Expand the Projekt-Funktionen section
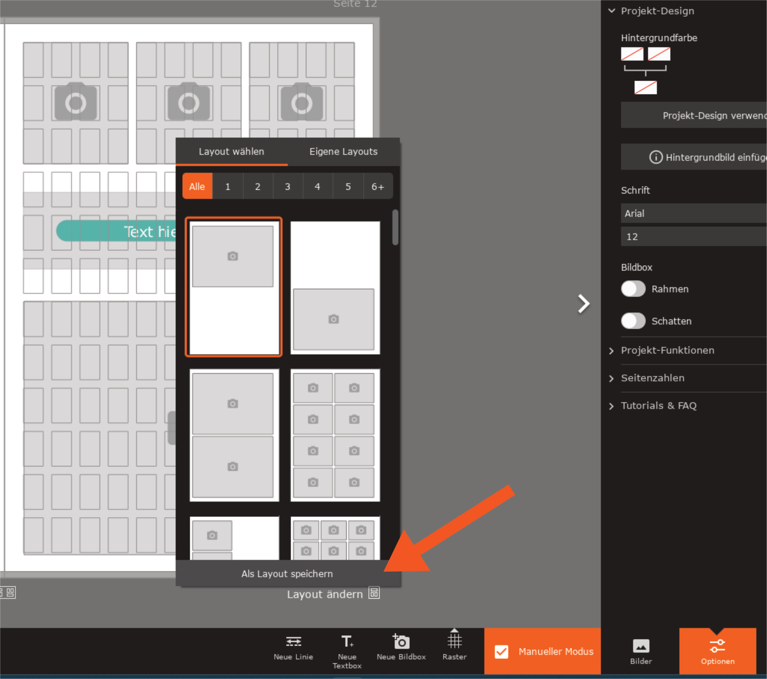Image resolution: width=767 pixels, height=679 pixels. 667,350
